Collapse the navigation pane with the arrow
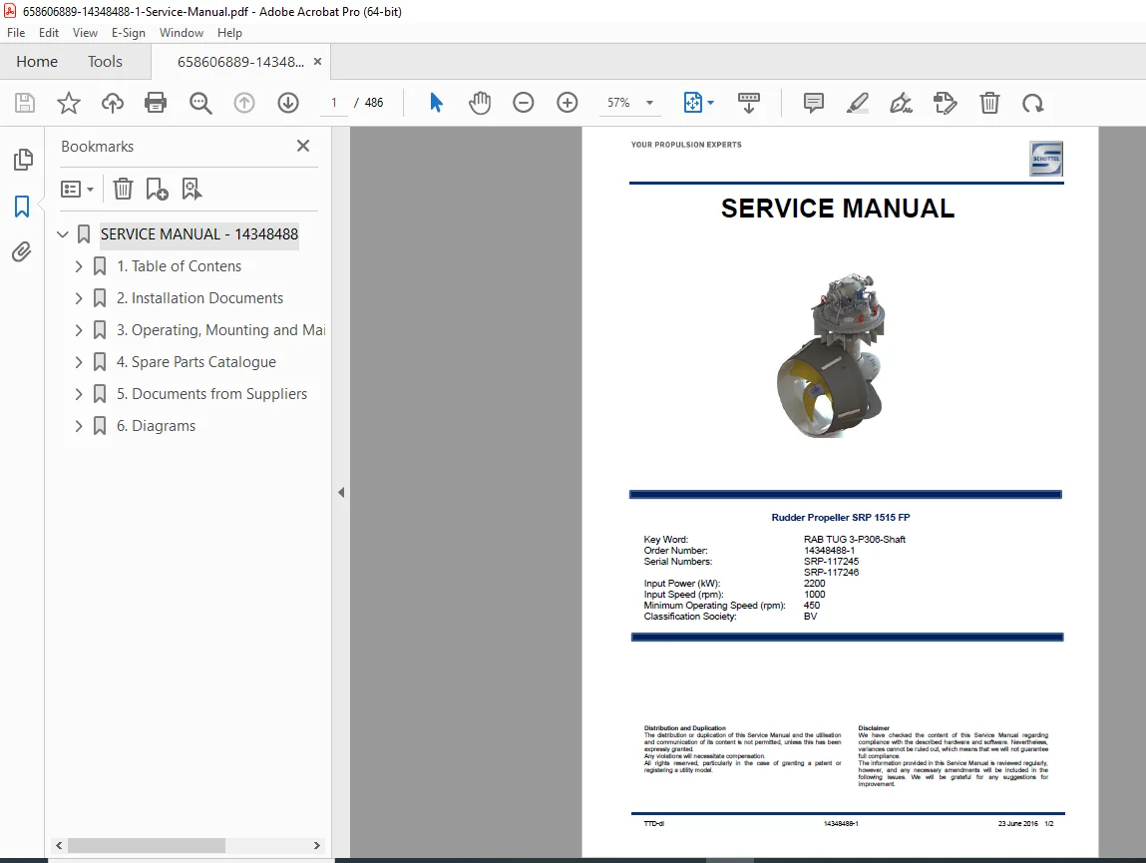1146x863 pixels. tap(340, 493)
